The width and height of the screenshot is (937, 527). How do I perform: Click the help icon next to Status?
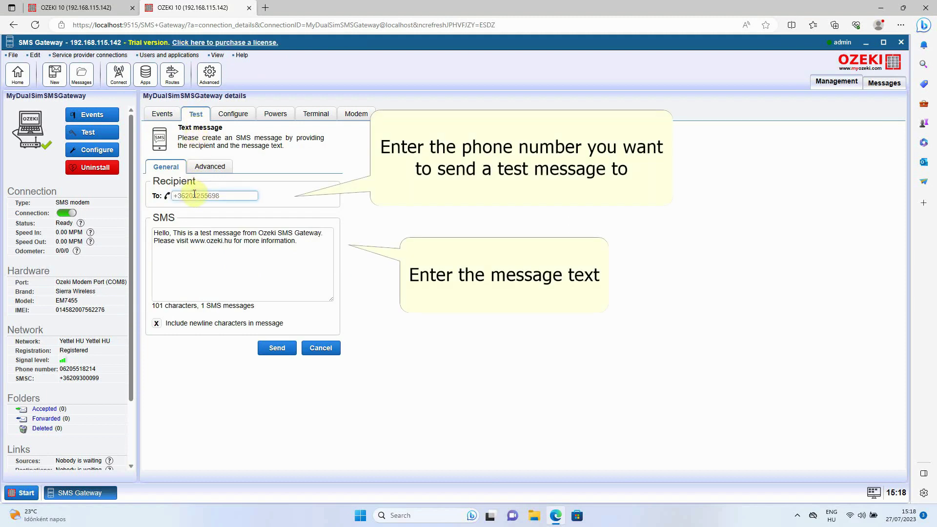pyautogui.click(x=81, y=223)
